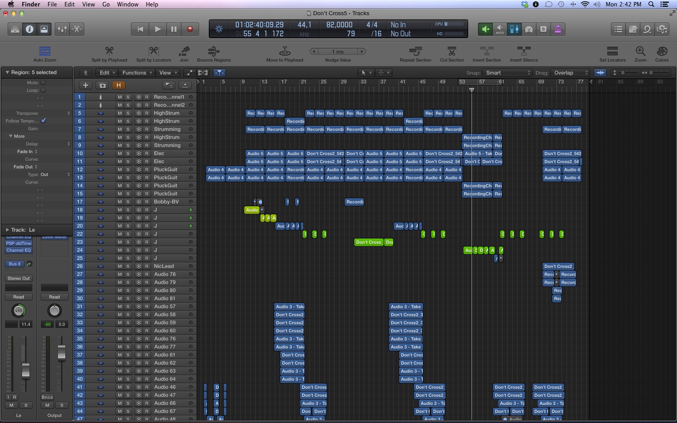The image size is (677, 423).
Task: Enable the region Mute checkbox
Action: [x=43, y=83]
